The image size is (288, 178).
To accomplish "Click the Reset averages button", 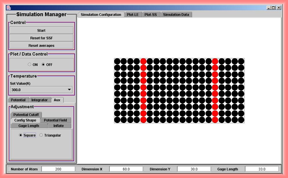I will (x=41, y=45).
